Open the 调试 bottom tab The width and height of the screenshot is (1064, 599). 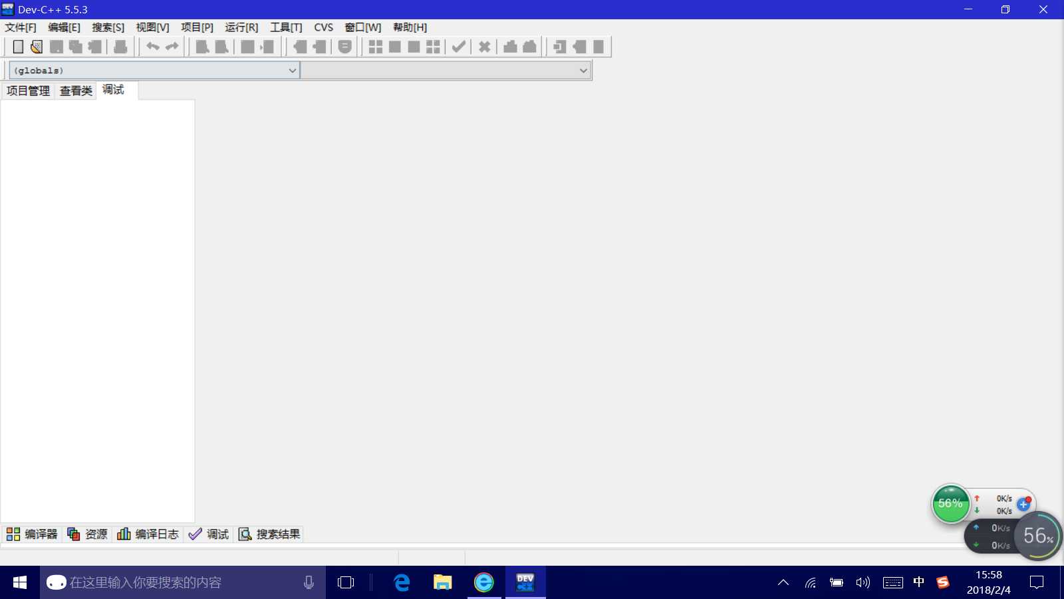tap(209, 534)
